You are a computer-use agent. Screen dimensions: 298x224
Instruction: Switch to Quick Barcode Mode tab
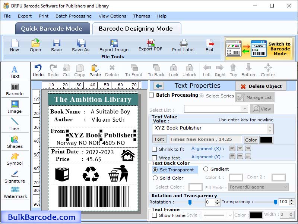52,28
